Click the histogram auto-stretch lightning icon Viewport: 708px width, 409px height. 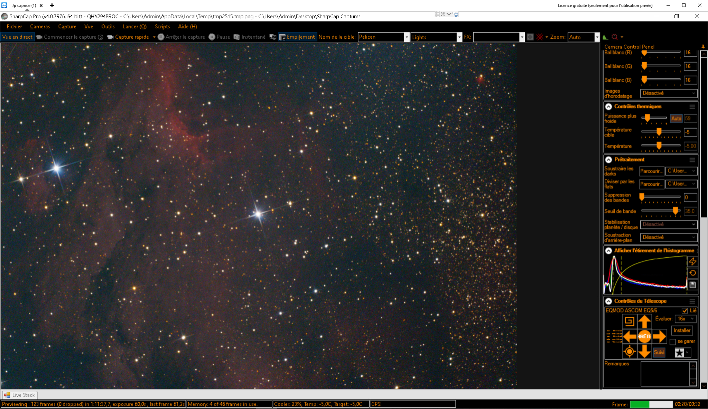coord(692,261)
